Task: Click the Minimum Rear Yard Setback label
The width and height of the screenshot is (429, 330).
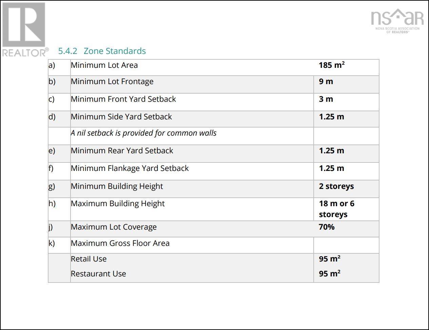Action: point(122,151)
